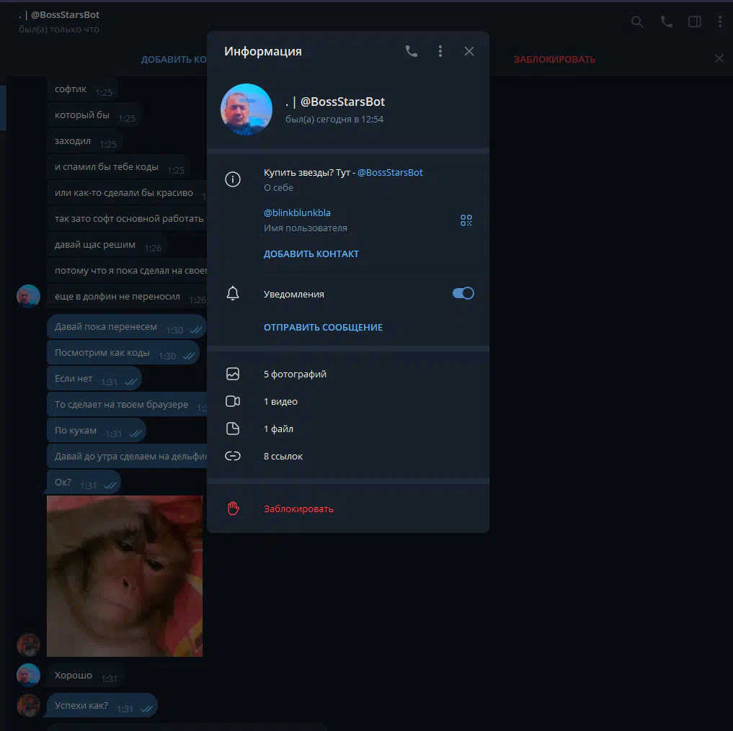Click the message "Успехи как?"
Viewport: 733px width, 731px height.
click(102, 706)
